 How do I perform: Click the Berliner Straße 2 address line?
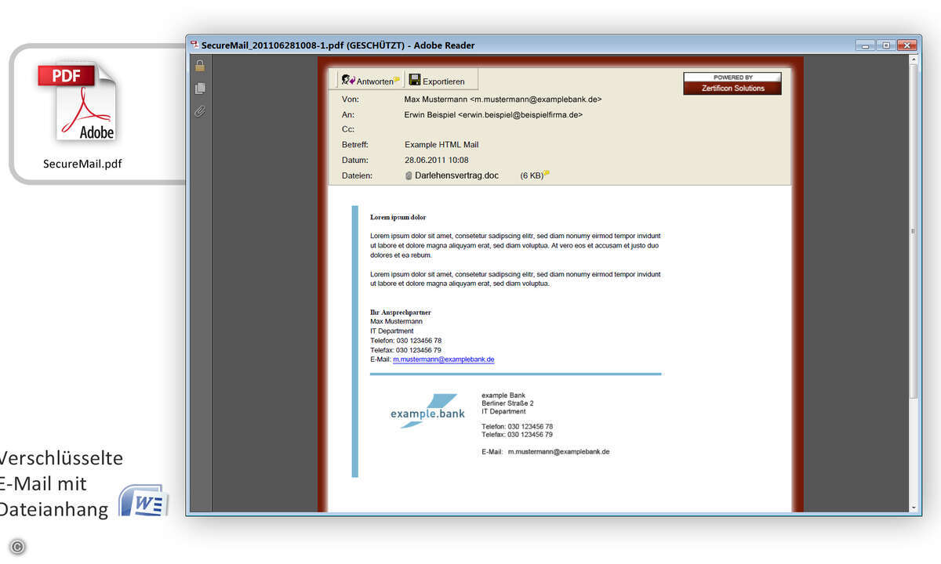[x=507, y=403]
